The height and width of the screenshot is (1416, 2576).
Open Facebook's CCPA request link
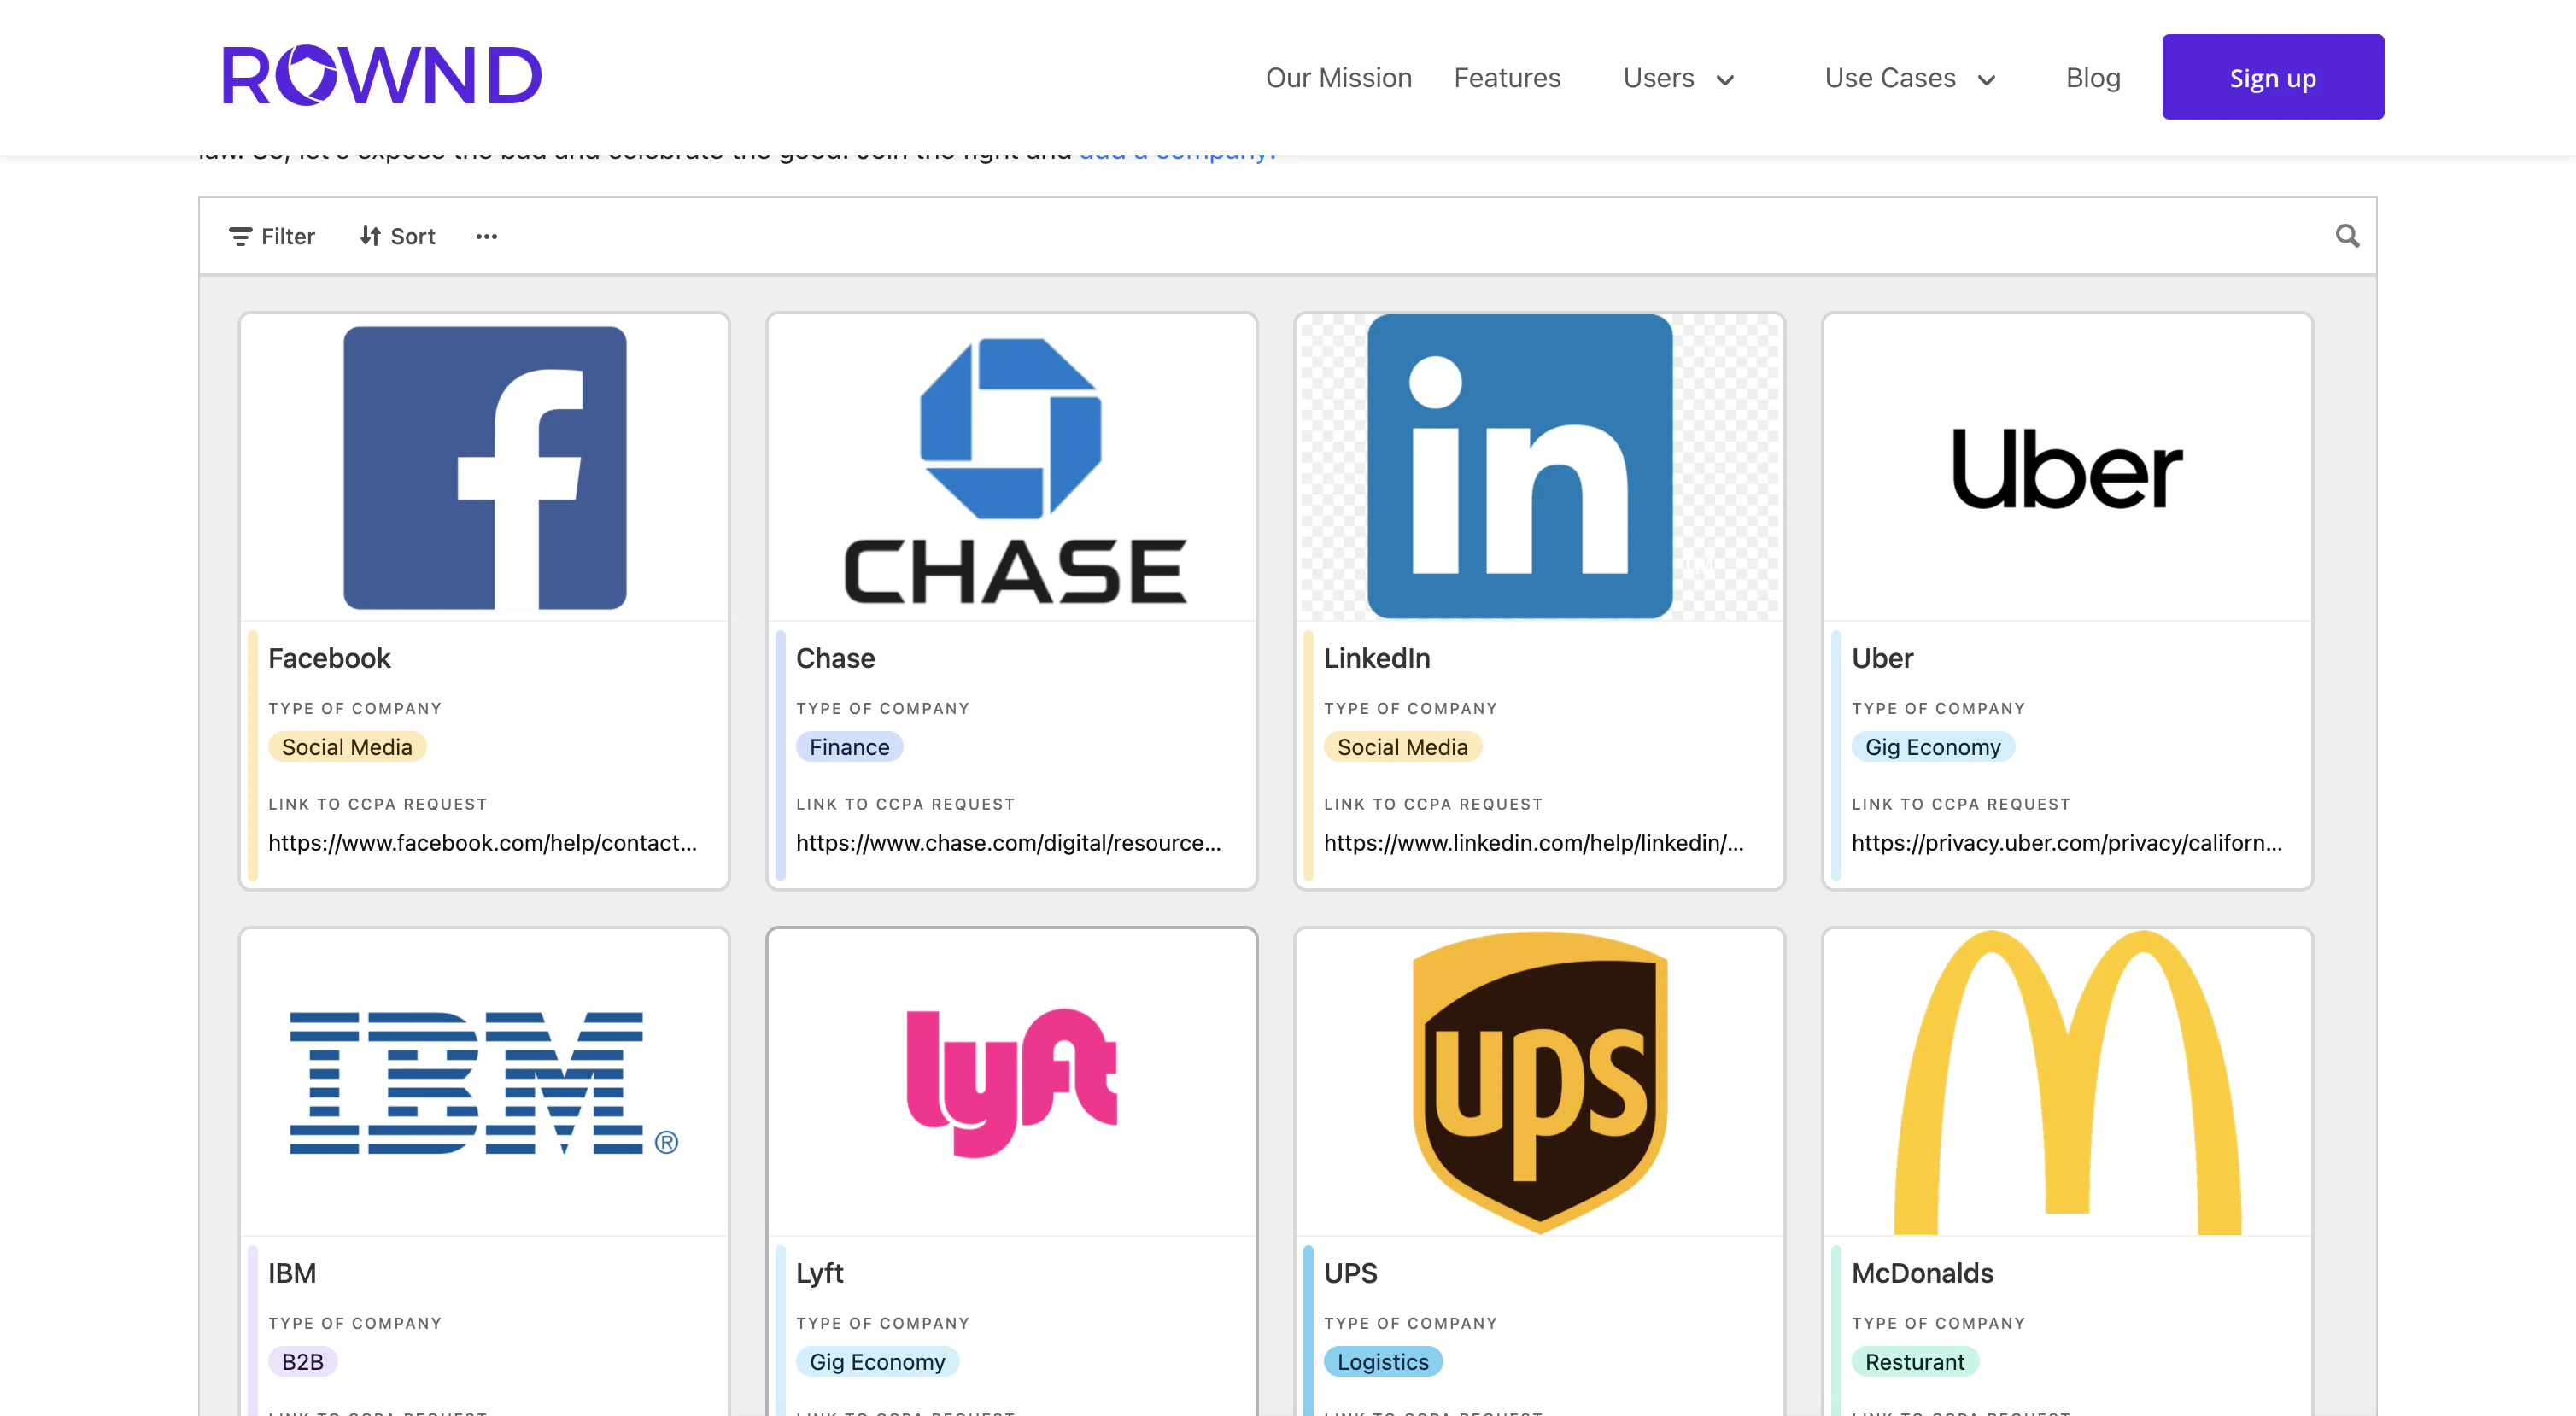click(x=482, y=843)
